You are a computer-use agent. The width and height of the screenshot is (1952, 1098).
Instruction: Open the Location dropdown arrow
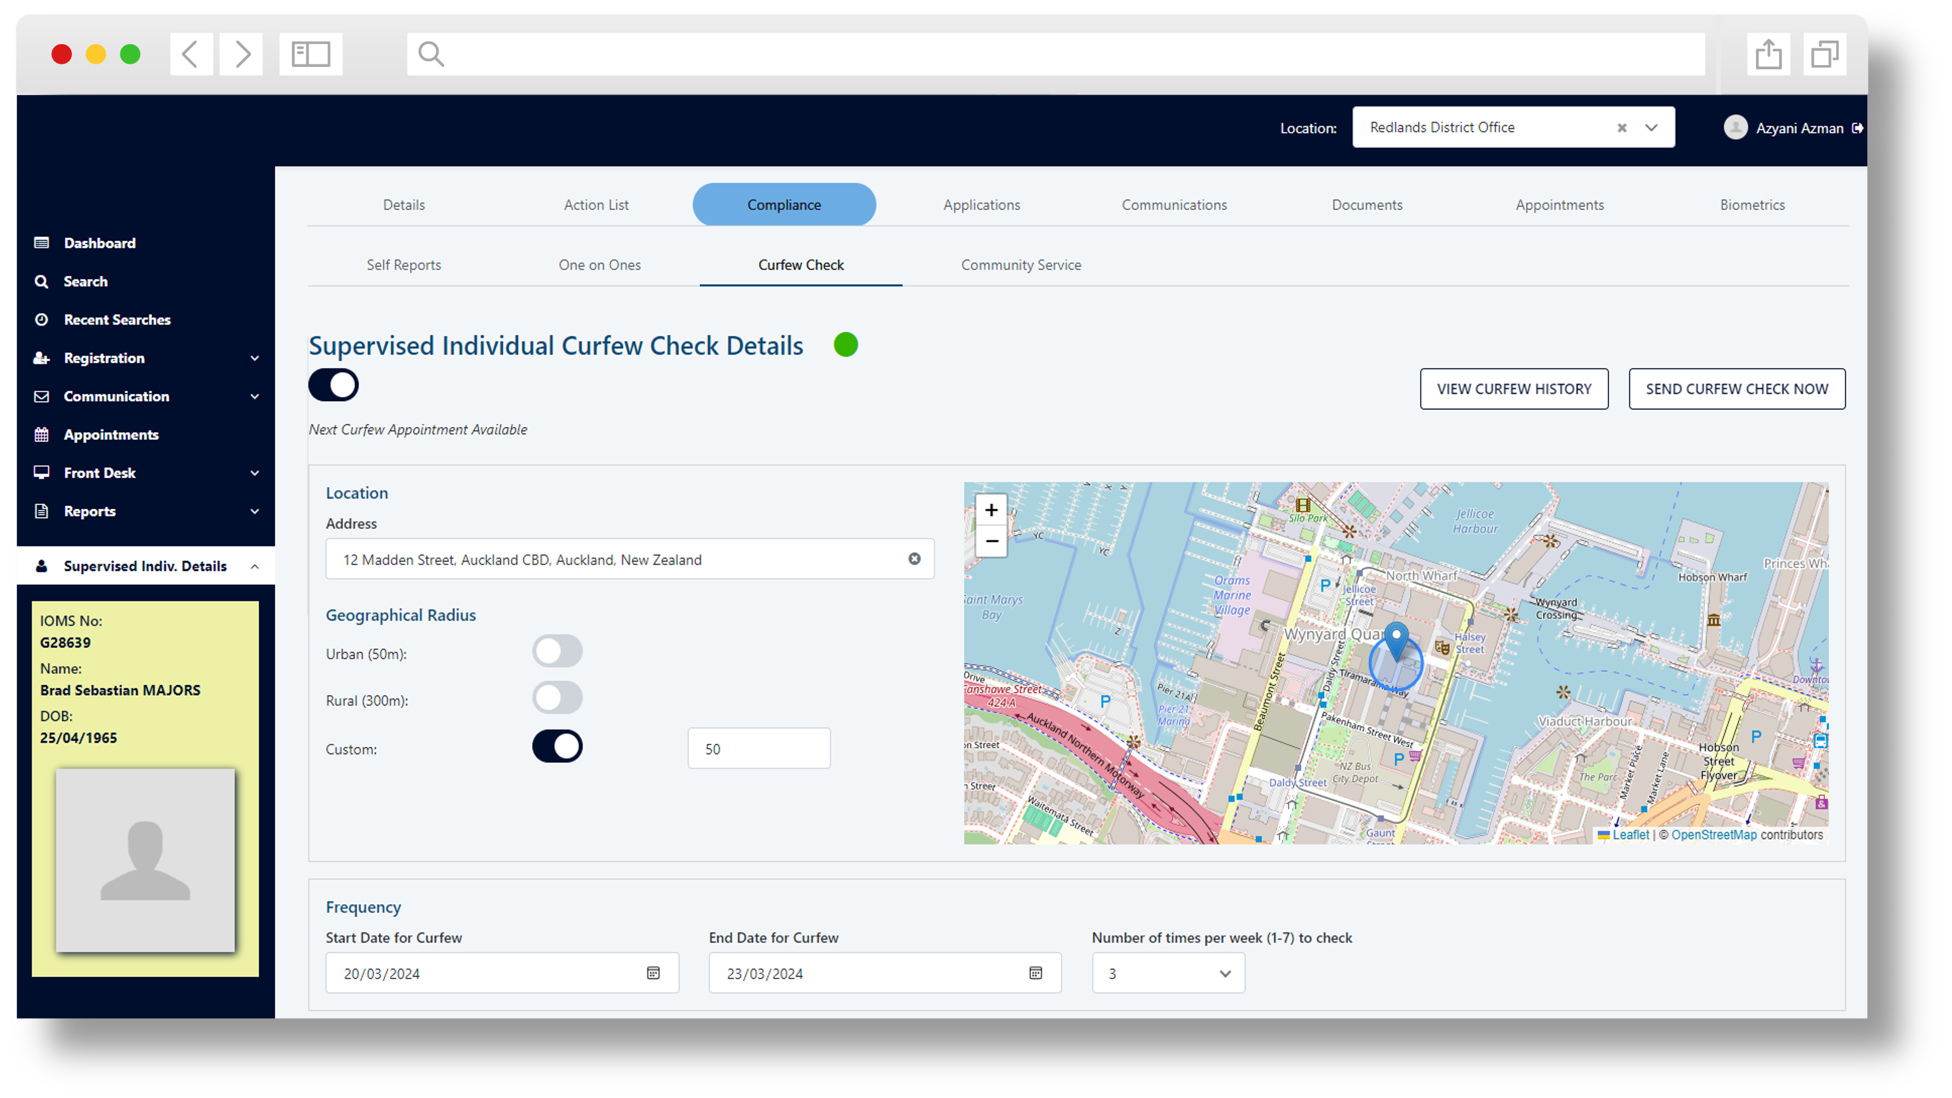(1651, 127)
